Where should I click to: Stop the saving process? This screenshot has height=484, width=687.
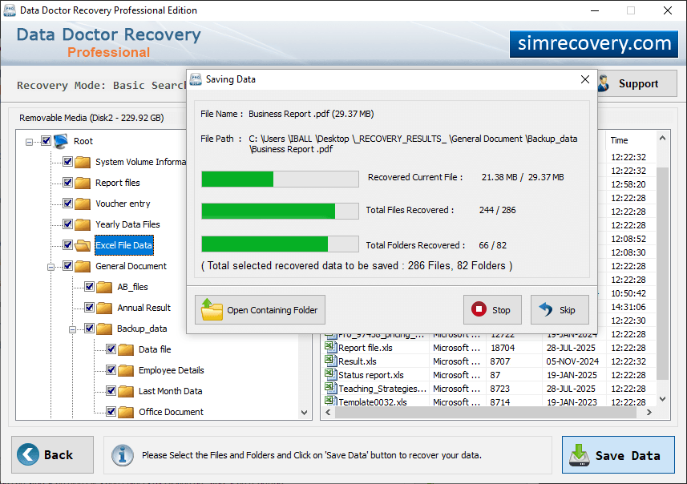pos(492,309)
